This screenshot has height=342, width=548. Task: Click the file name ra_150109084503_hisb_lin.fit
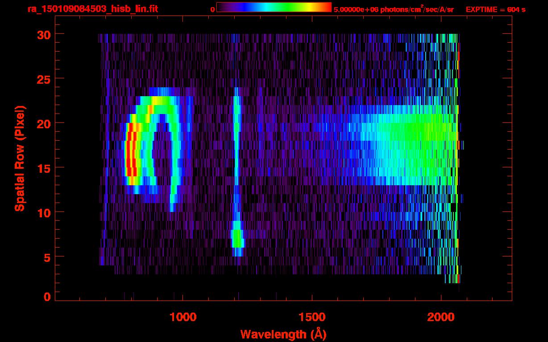pyautogui.click(x=92, y=9)
